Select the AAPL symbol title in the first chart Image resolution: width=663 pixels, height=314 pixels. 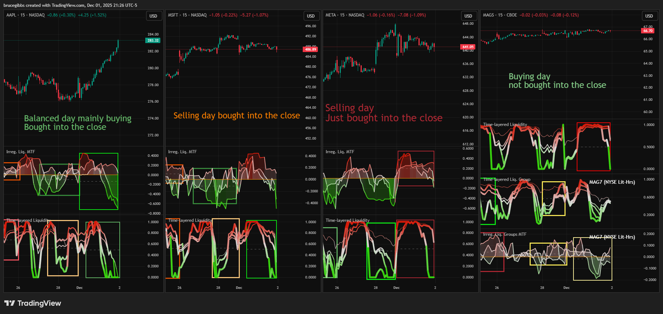point(11,15)
